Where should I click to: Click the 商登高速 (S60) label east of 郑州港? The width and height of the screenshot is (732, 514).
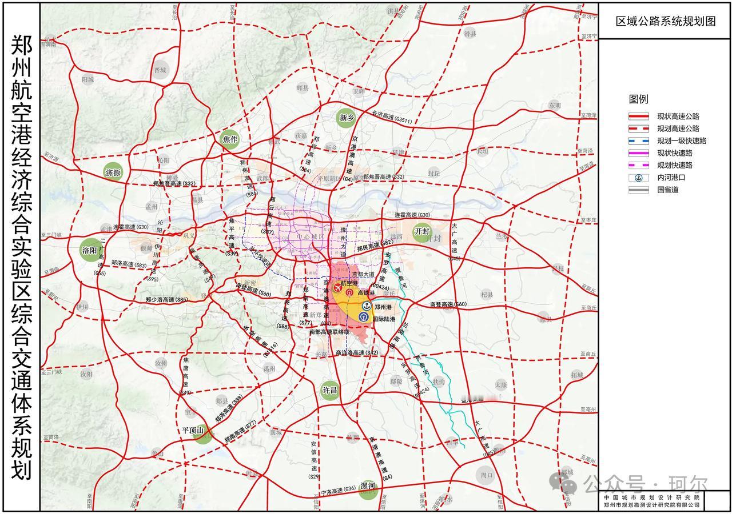[x=448, y=304]
